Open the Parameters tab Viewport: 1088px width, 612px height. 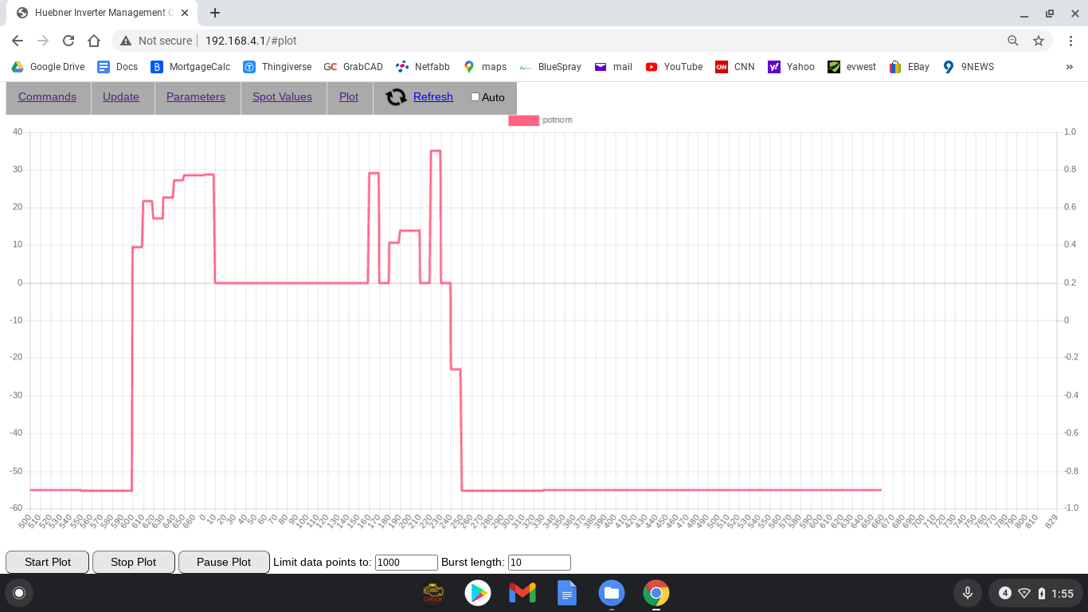click(196, 97)
